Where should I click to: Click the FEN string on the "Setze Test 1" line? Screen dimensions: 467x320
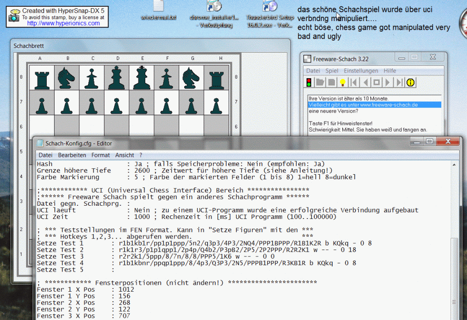coord(245,243)
